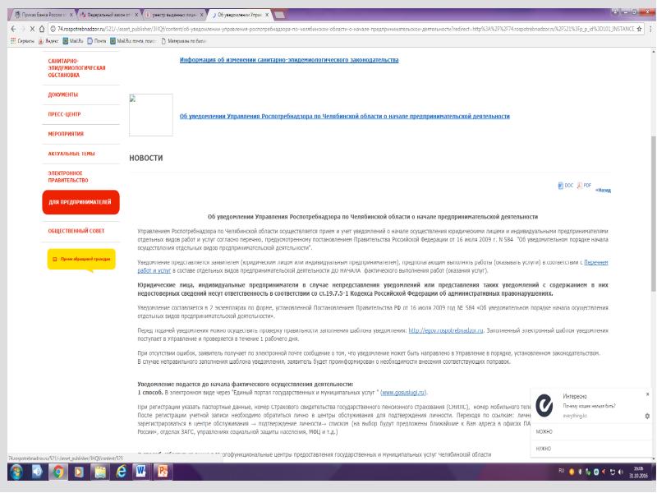Open the Перечнем работ и услуг link

click(x=596, y=262)
